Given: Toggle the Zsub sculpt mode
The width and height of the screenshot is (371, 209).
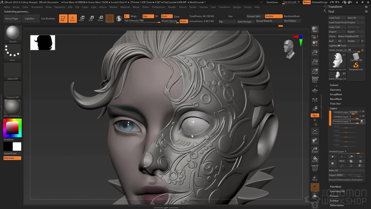Looking at the screenshot, I should [x=177, y=16].
